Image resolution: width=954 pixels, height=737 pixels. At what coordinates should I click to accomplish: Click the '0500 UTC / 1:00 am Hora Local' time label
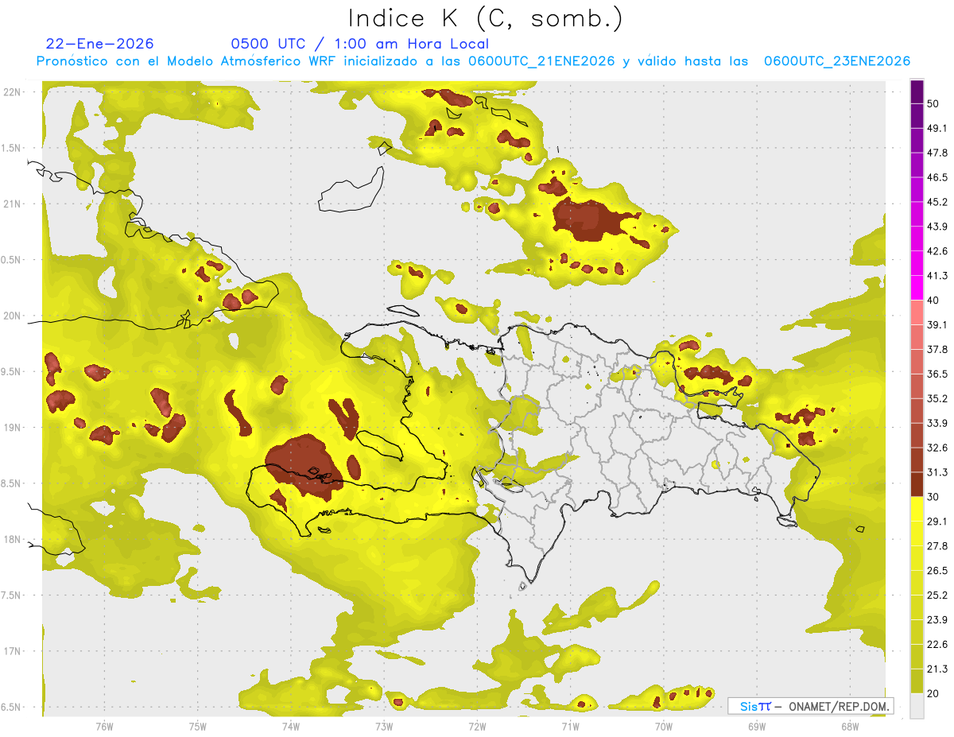[x=359, y=44]
